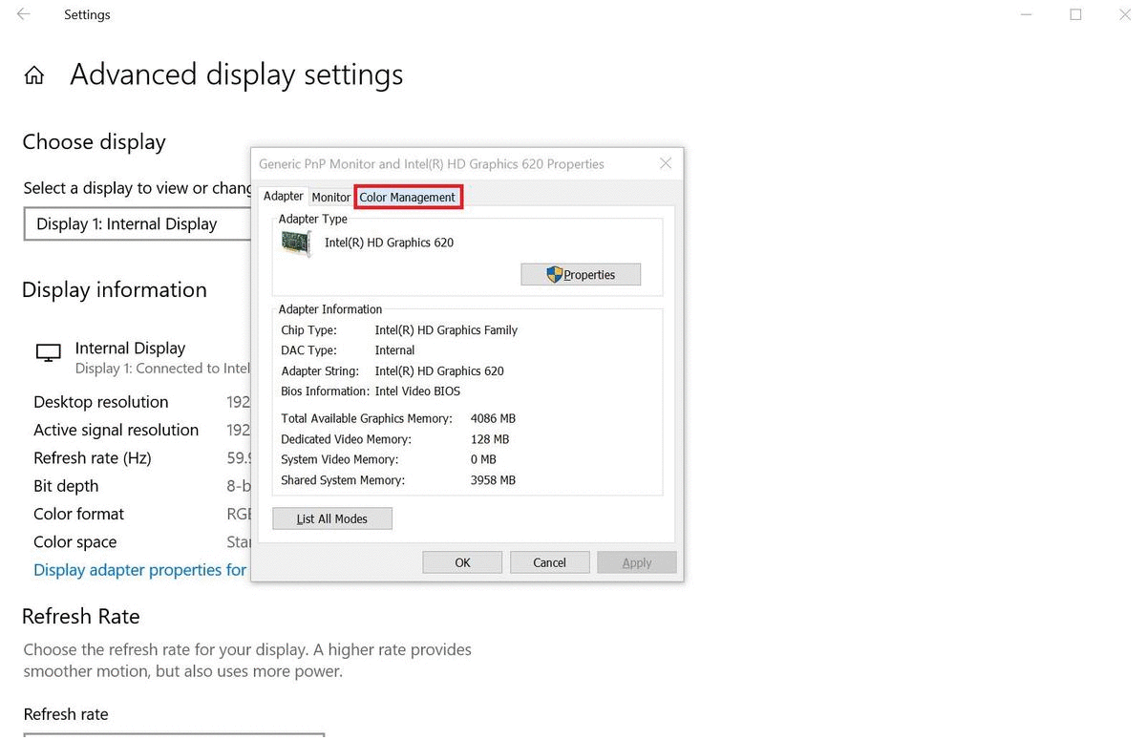Screen dimensions: 1146x740
Task: Close the graphics properties dialog
Action: (x=666, y=163)
